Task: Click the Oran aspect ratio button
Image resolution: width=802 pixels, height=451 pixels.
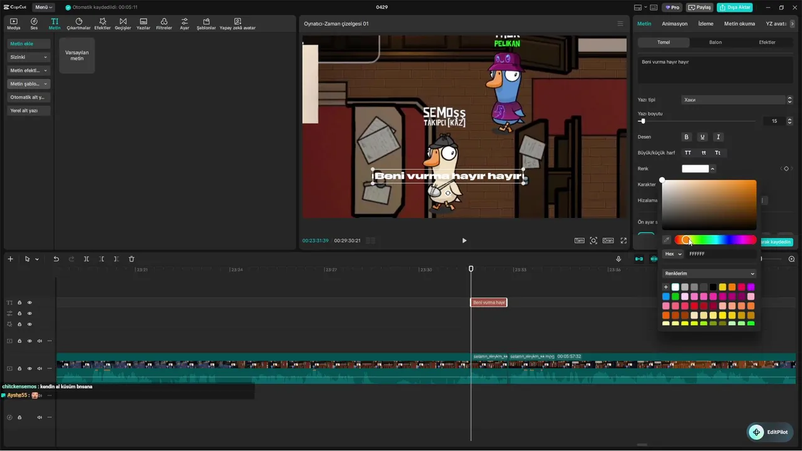Action: point(608,241)
